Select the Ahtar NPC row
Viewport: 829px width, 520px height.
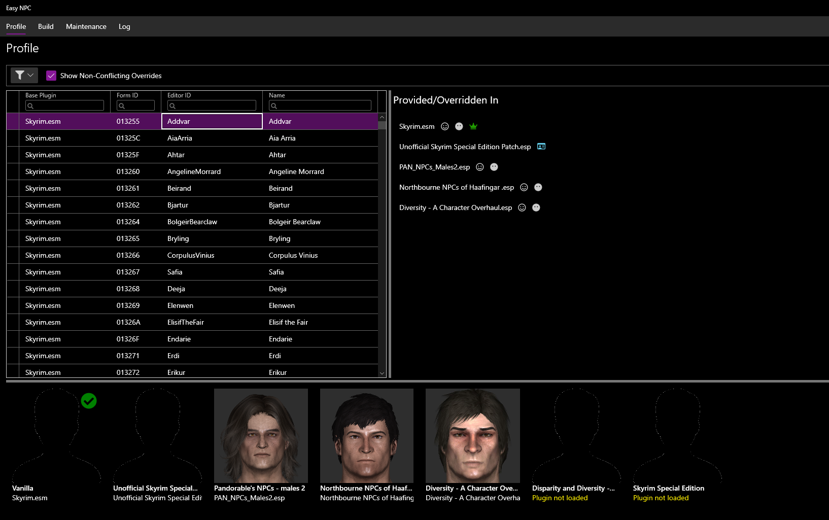(192, 155)
